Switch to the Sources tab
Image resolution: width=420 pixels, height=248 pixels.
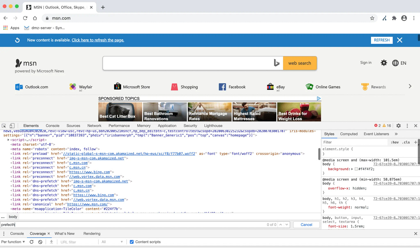tap(73, 126)
